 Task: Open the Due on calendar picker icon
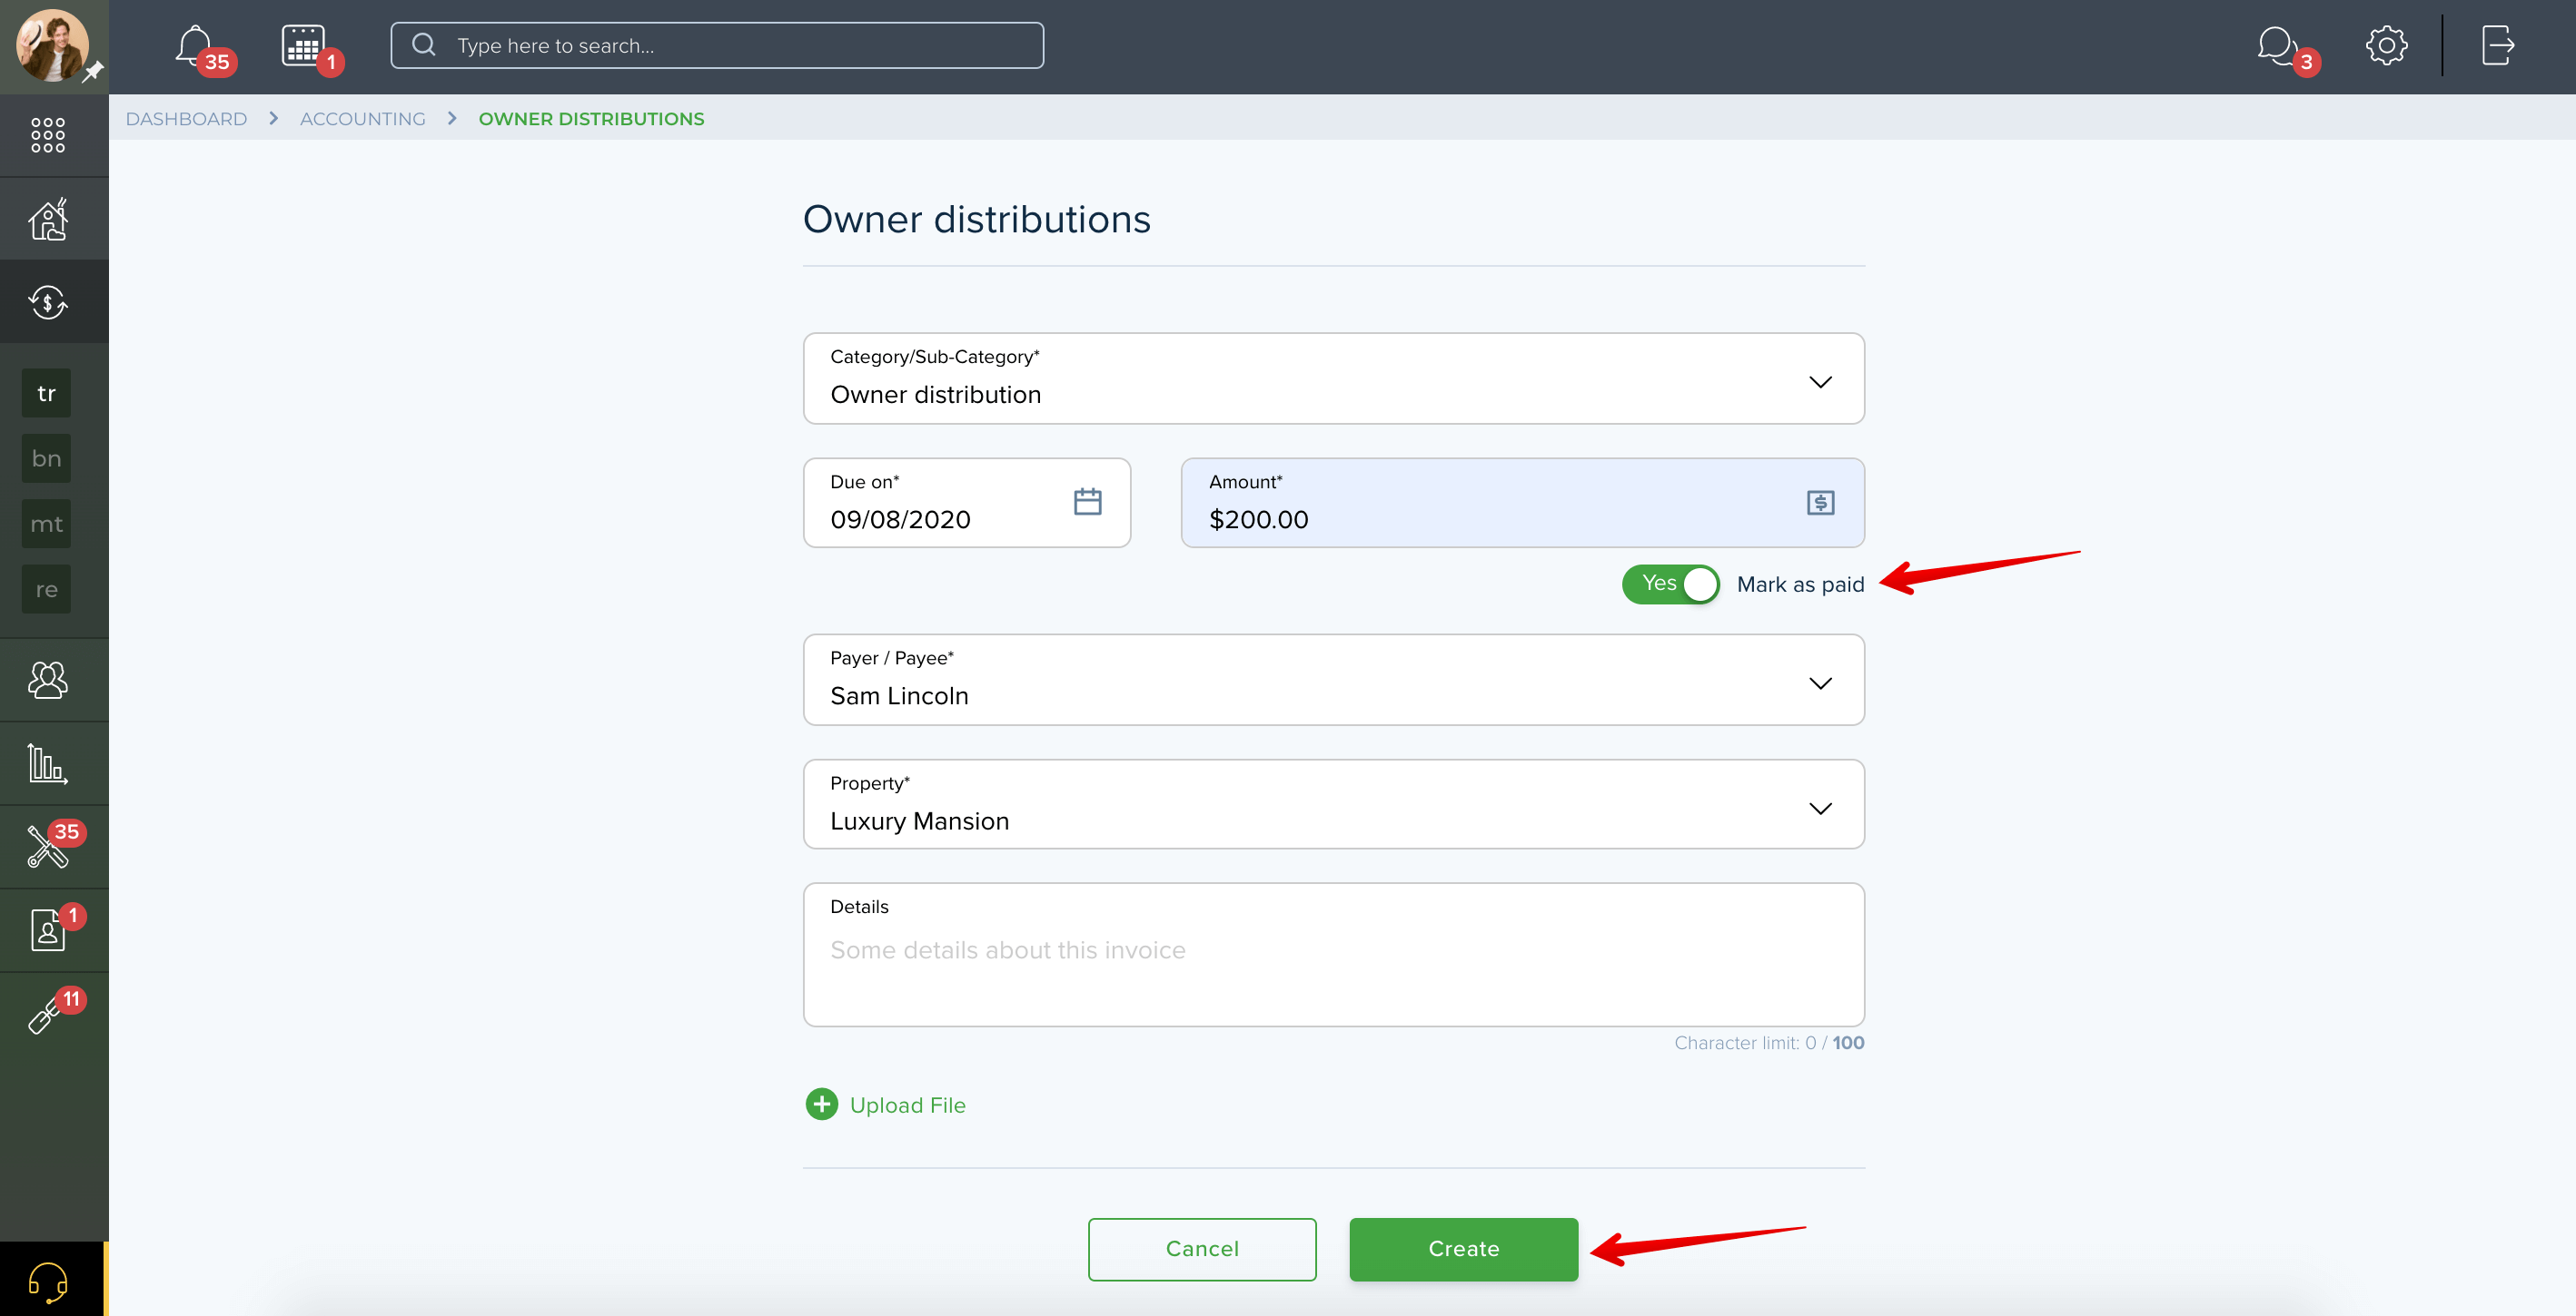(1088, 502)
